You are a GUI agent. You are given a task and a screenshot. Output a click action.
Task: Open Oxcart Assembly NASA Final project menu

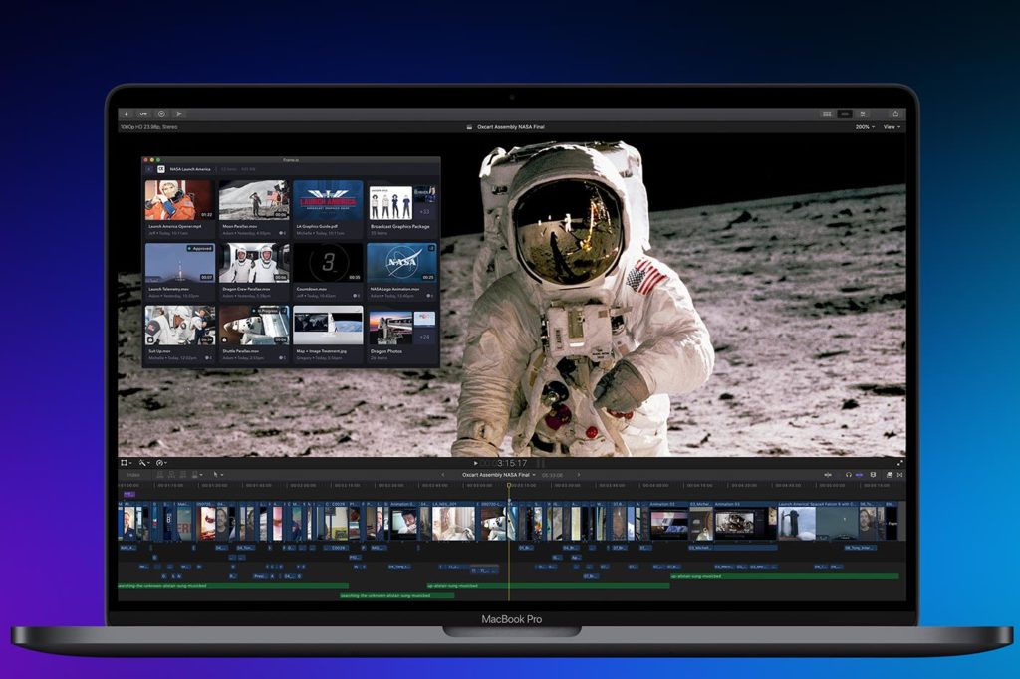pyautogui.click(x=498, y=475)
